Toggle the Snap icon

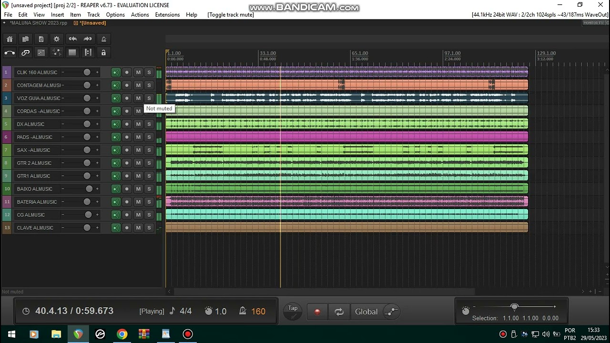click(88, 52)
